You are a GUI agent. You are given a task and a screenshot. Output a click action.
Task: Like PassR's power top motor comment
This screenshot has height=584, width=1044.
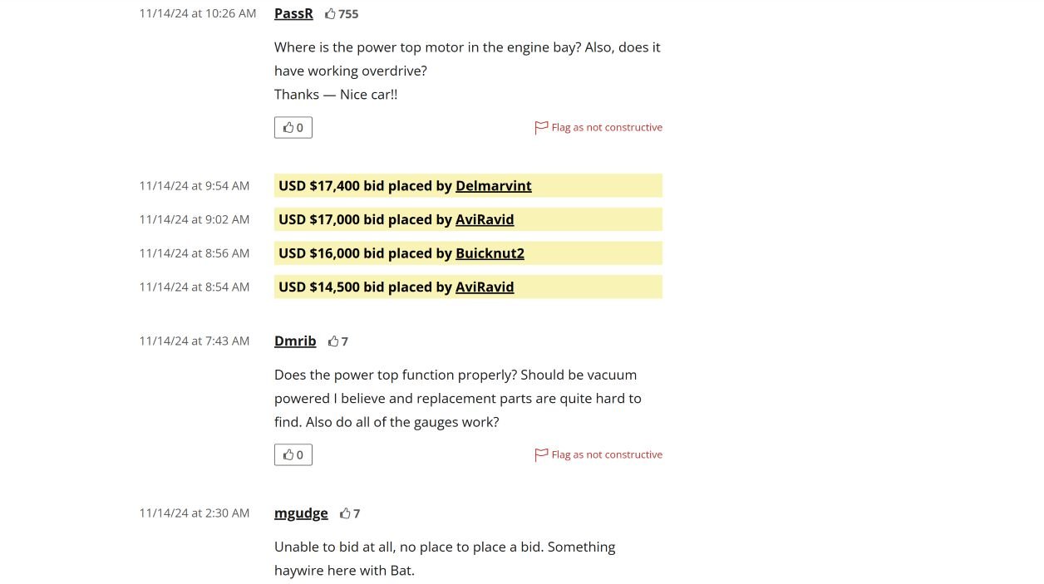point(293,127)
